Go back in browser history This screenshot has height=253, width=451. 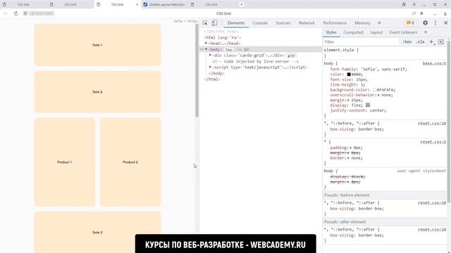point(6,13)
